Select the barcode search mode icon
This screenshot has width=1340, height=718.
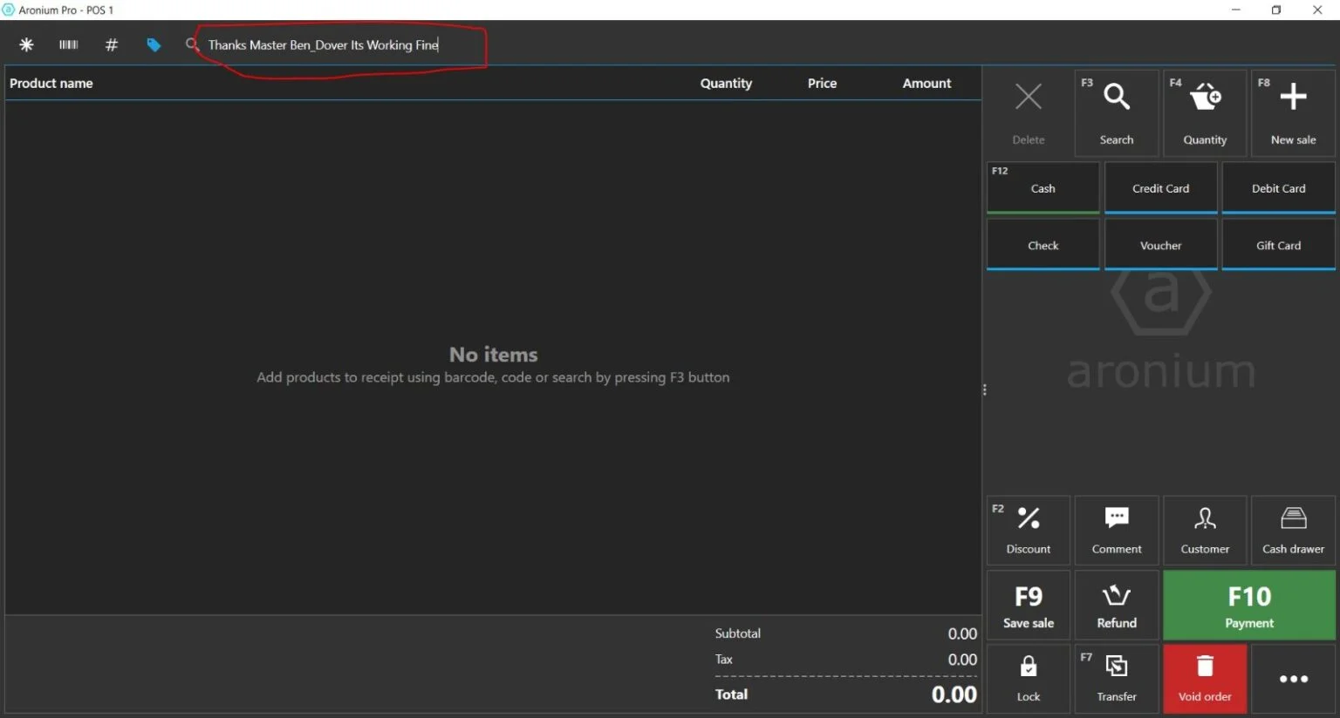click(68, 44)
